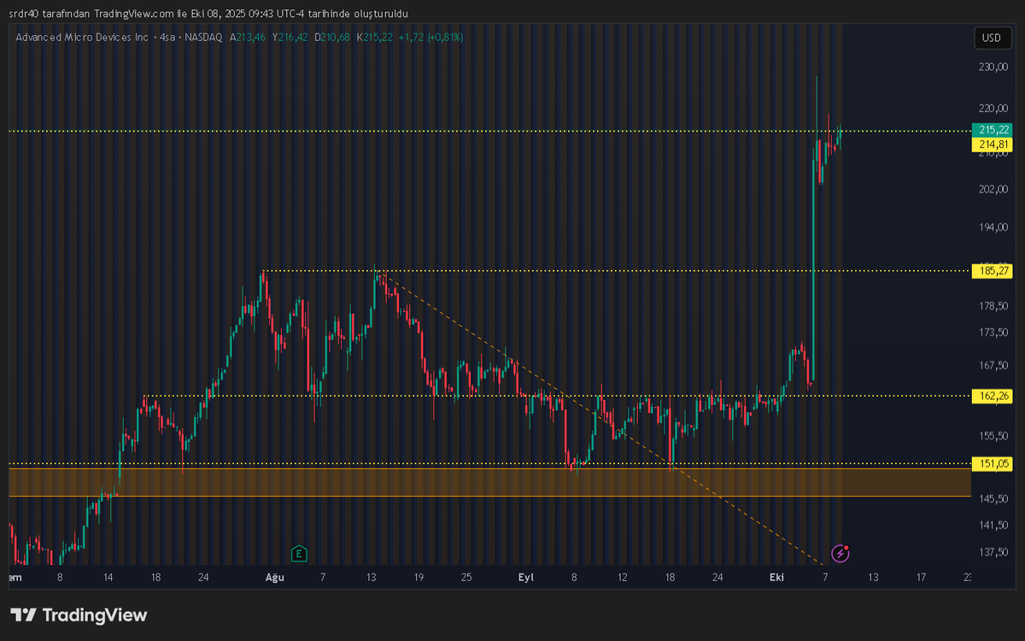Click the NASDAQ exchange label
Image resolution: width=1025 pixels, height=641 pixels.
click(x=202, y=38)
